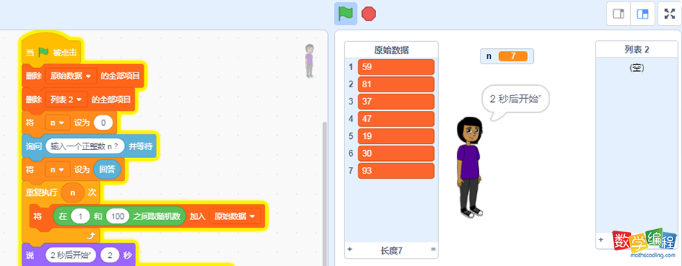Image resolution: width=682 pixels, height=266 pixels.
Task: Select list item 19 in 原始数据
Action: pyautogui.click(x=396, y=136)
